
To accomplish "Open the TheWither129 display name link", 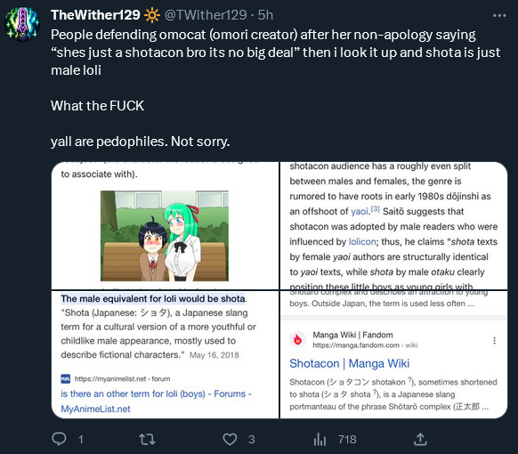I will pos(95,15).
